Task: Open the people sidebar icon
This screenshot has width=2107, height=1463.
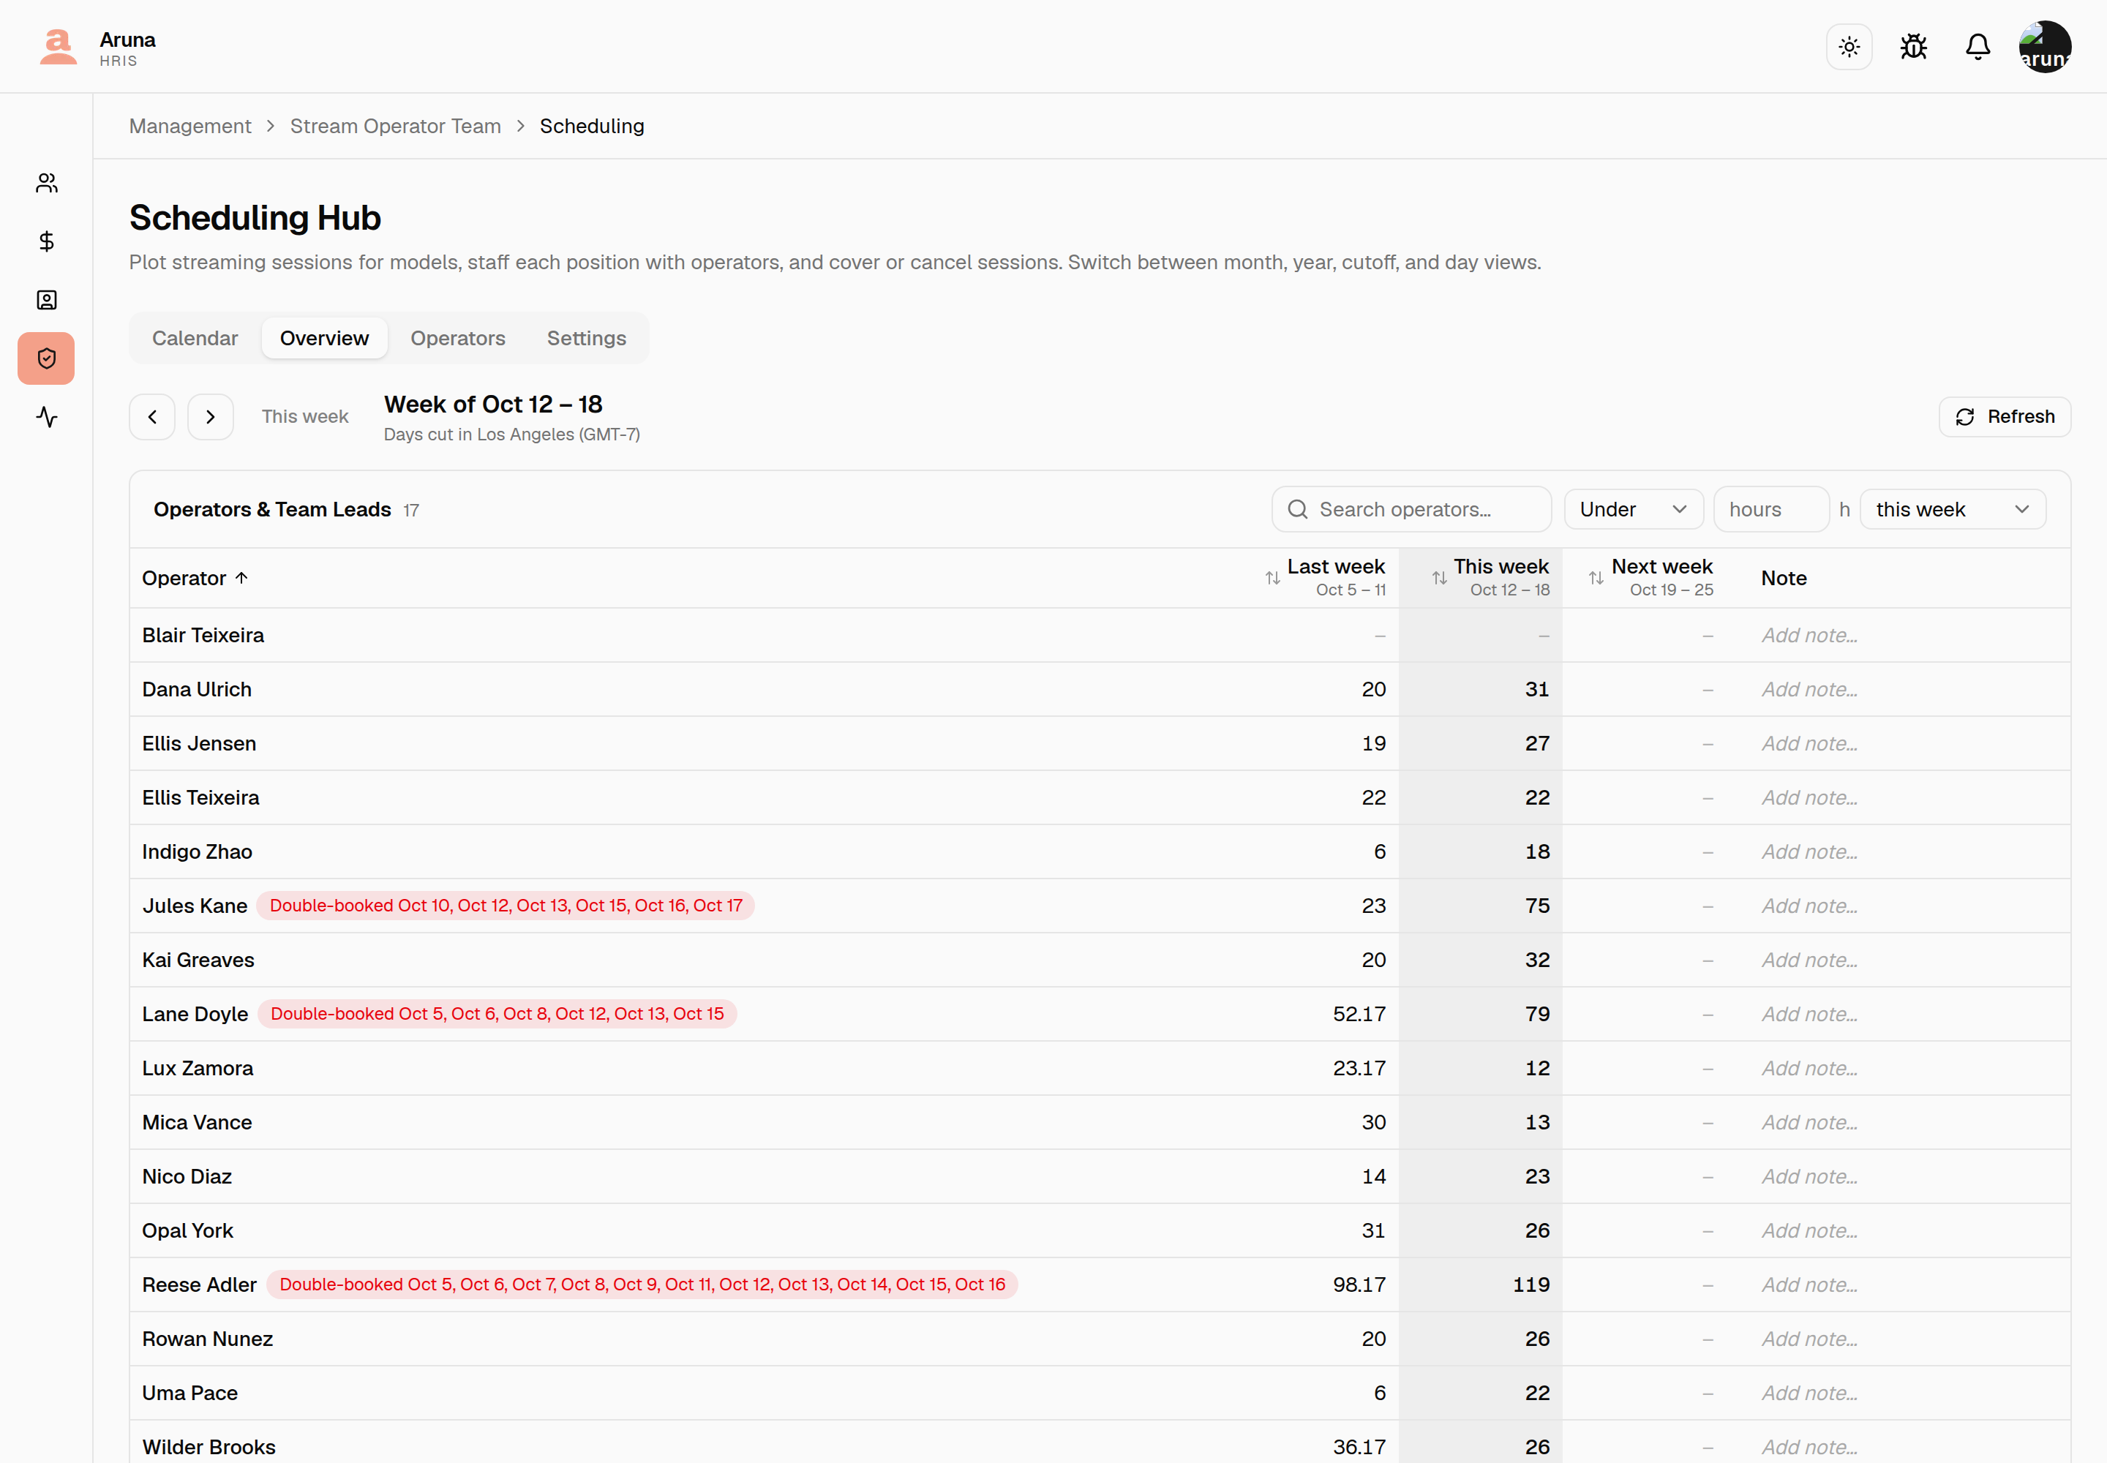Action: tap(47, 184)
